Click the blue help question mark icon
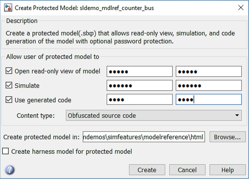Screen dimensions: 249x179 tap(10, 170)
